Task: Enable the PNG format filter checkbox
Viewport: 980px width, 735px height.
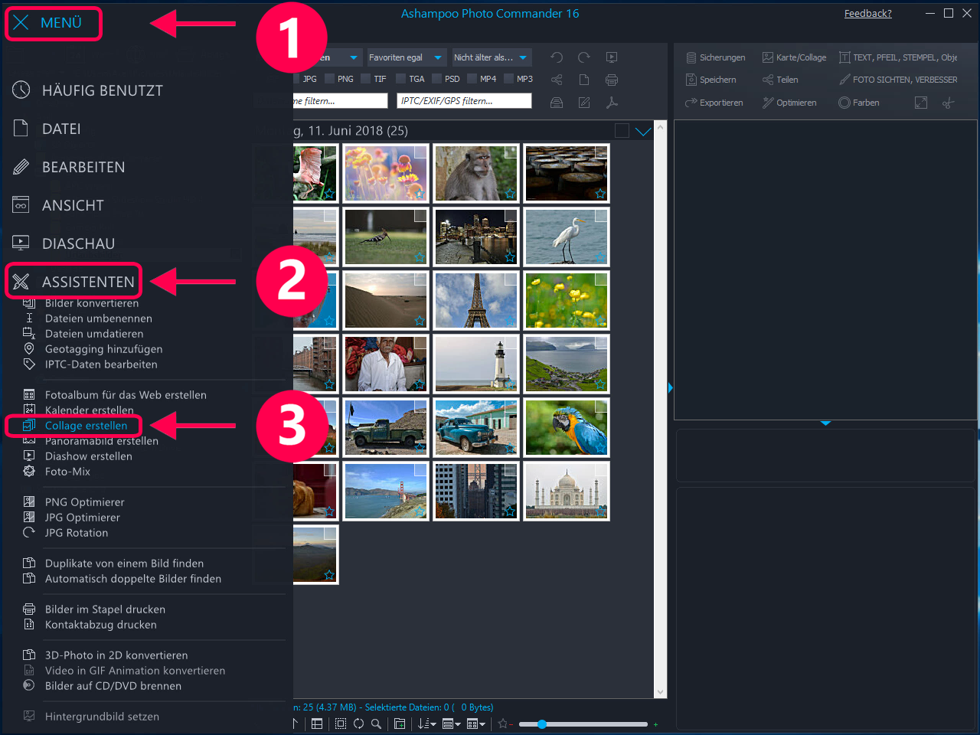Action: coord(330,79)
